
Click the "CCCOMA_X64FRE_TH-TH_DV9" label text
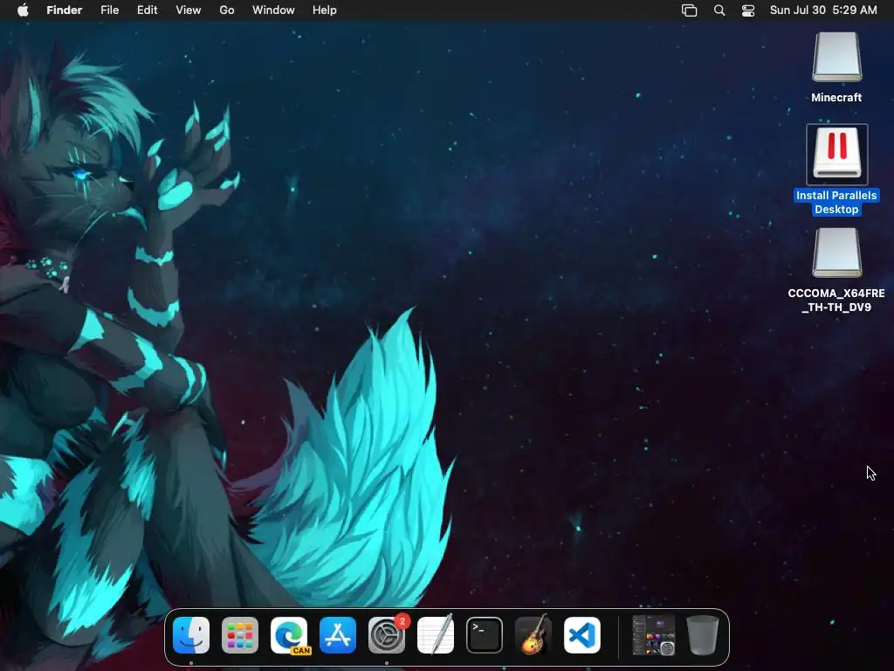[836, 301]
